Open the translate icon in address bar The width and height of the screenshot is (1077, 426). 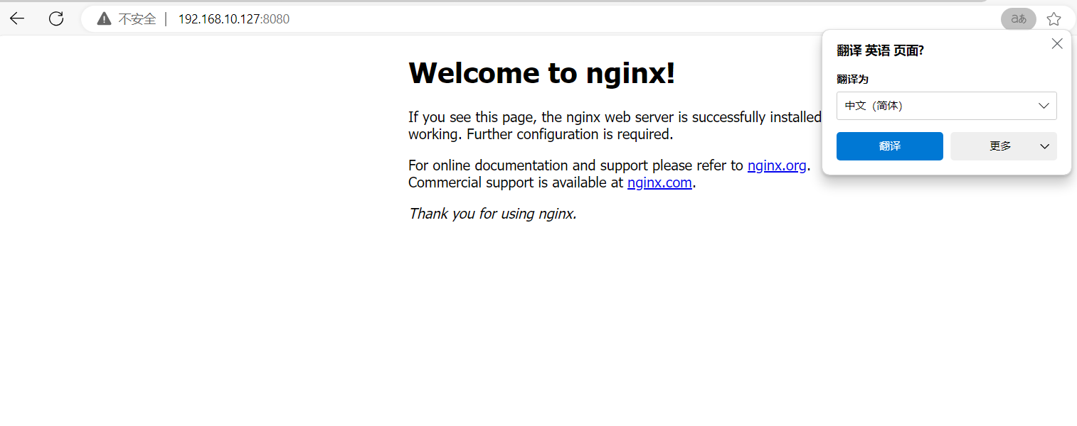pyautogui.click(x=1019, y=19)
